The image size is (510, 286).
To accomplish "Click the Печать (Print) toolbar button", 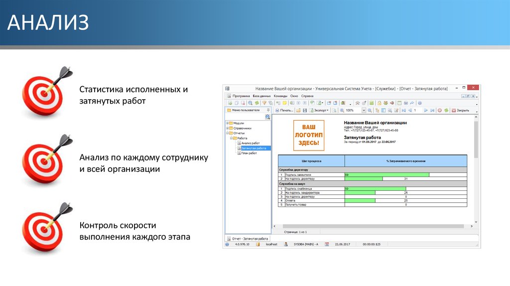I will point(284,110).
